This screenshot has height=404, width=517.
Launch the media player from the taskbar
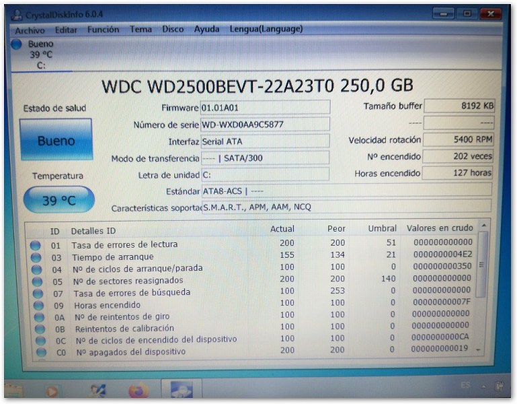[x=52, y=391]
